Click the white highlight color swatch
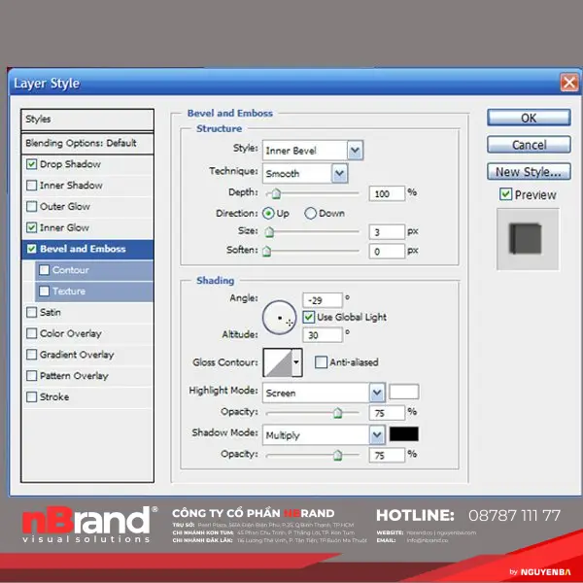The height and width of the screenshot is (583, 583). pos(403,393)
